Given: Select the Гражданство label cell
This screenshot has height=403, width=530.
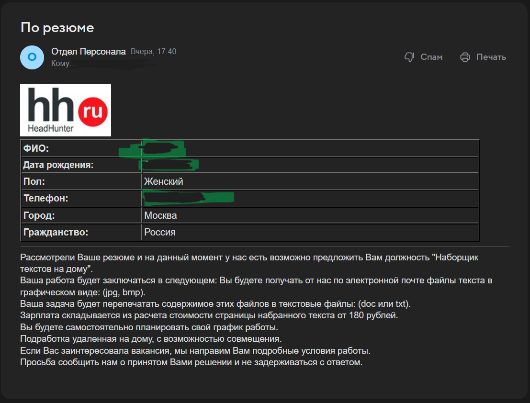Looking at the screenshot, I should click(x=81, y=232).
